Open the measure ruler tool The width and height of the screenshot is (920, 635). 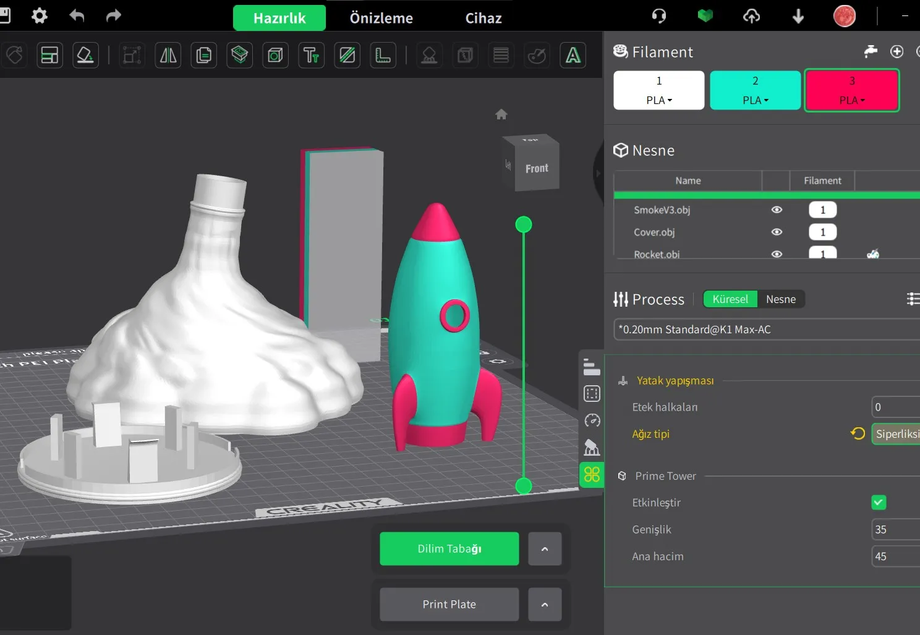(x=383, y=56)
